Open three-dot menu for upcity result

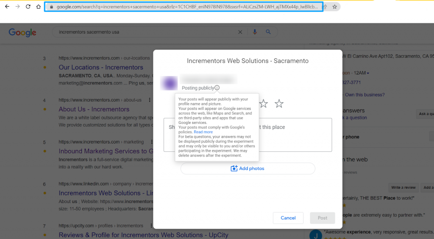point(151,226)
